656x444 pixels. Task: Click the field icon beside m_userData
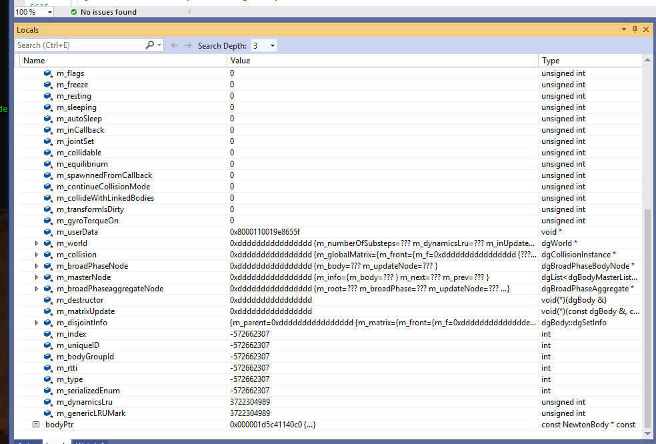[x=48, y=232]
